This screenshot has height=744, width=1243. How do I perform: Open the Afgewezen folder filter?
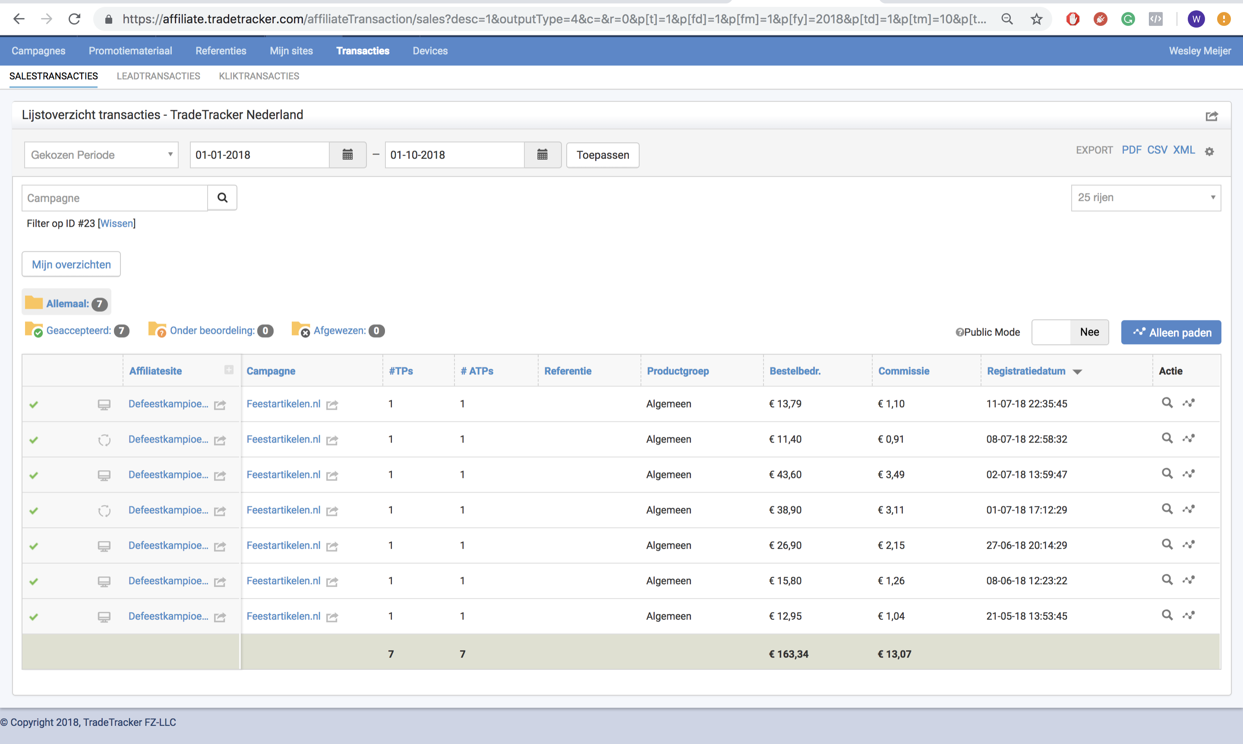[338, 330]
